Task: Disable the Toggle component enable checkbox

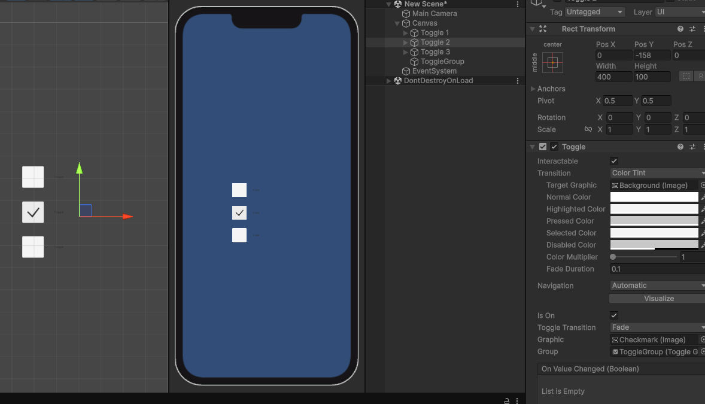Action: pyautogui.click(x=554, y=147)
